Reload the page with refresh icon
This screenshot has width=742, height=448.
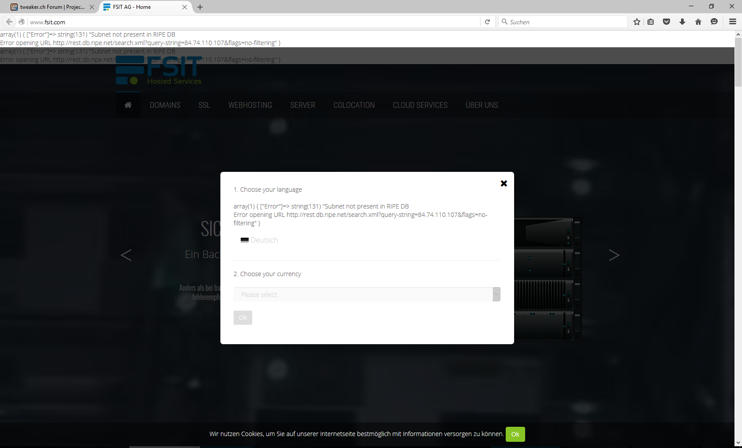[487, 22]
